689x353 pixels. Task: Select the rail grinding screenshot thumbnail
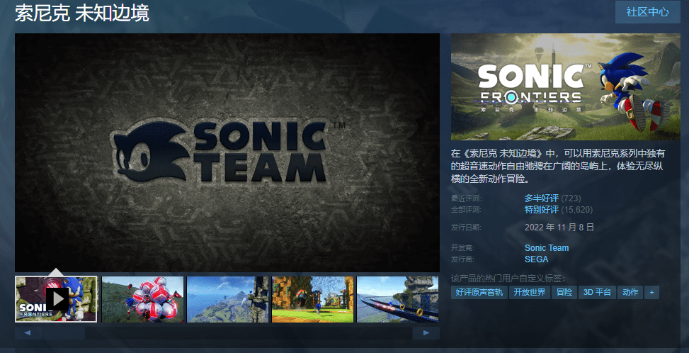click(398, 299)
